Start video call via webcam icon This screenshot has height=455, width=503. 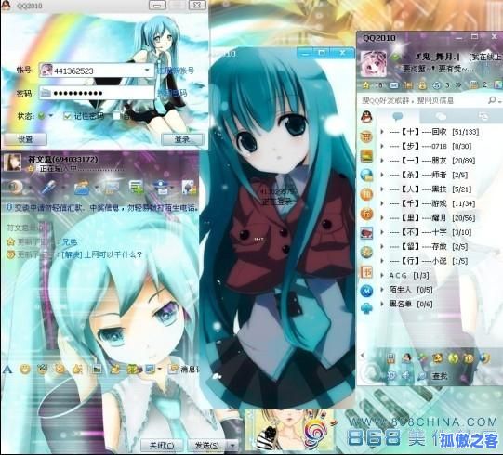(15, 187)
